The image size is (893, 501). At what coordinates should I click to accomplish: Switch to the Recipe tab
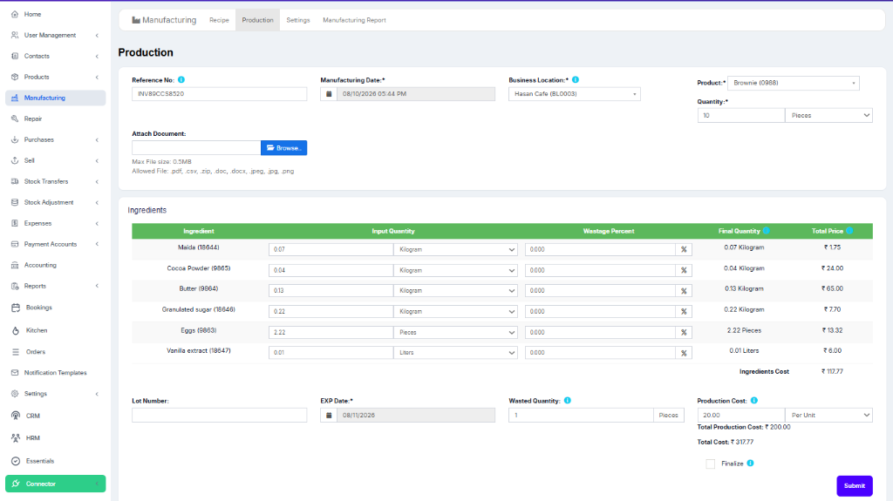(x=219, y=20)
